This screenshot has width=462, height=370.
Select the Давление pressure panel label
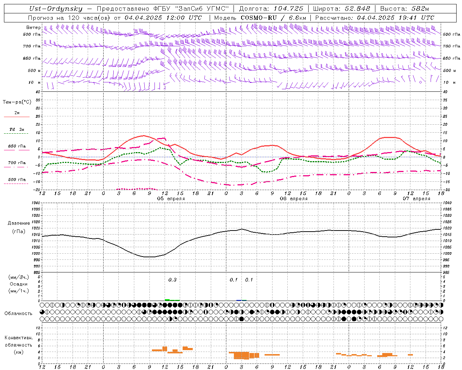(x=19, y=223)
